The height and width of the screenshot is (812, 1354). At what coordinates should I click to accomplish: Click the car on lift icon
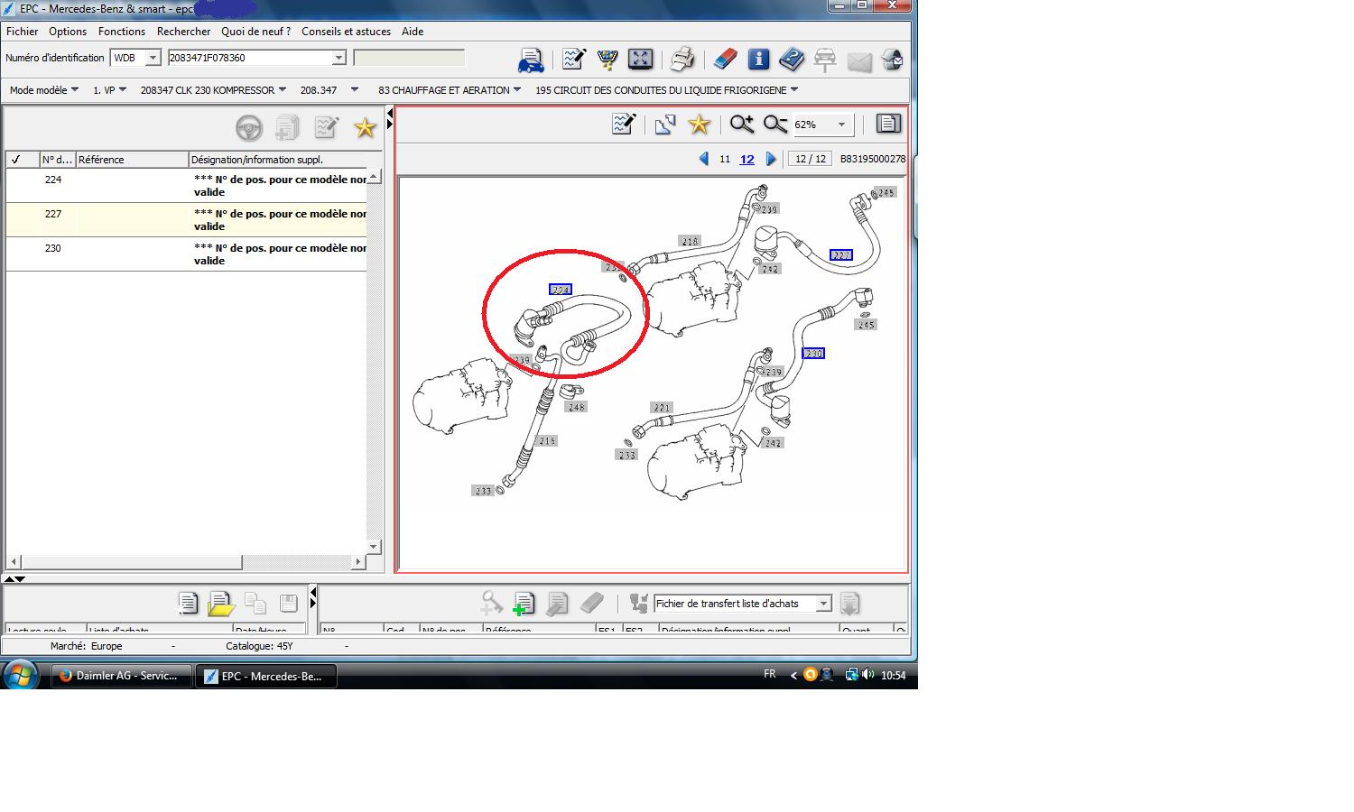[825, 60]
